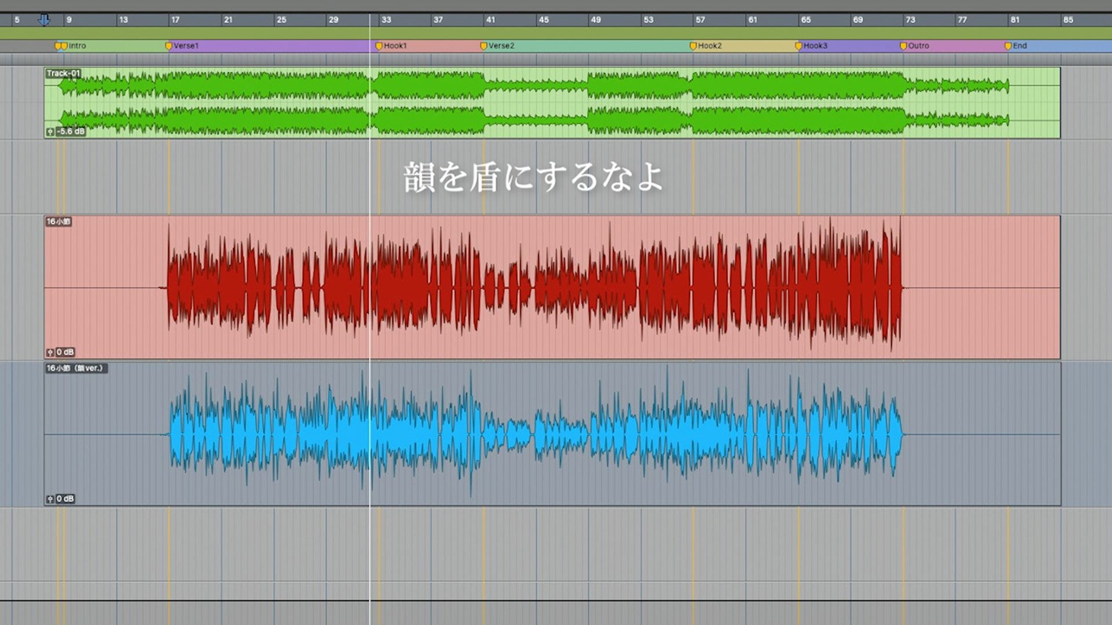Screen dimensions: 1112x625
Task: Click the 0 dB gain value on blue clip
Action: coord(66,499)
